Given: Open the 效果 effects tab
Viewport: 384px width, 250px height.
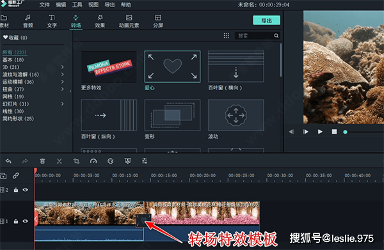Looking at the screenshot, I should (x=100, y=21).
